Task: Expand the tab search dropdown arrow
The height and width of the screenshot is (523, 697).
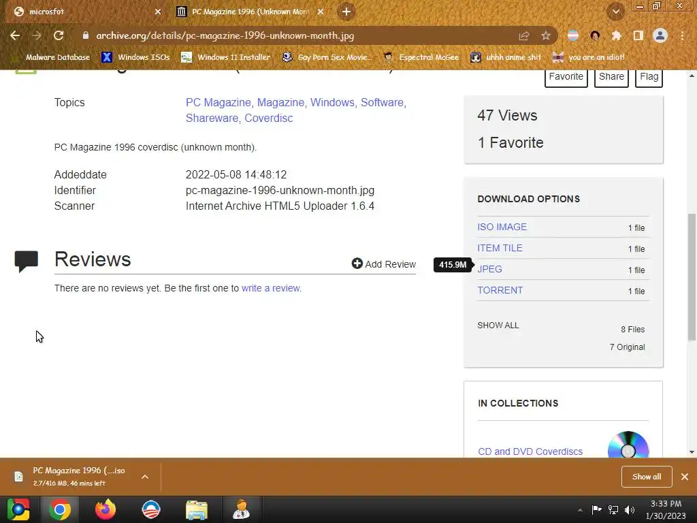Action: point(615,12)
